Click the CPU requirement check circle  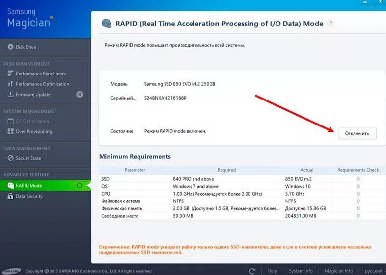pos(358,194)
